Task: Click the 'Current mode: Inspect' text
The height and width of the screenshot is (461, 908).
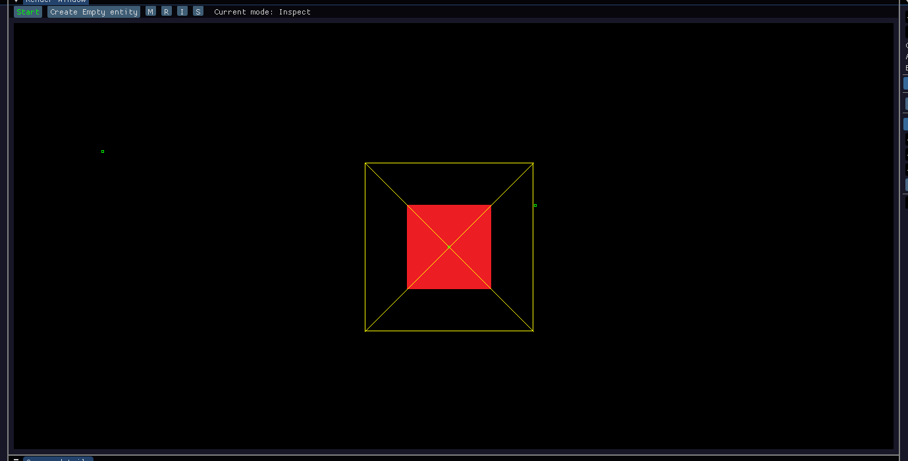Action: tap(262, 12)
